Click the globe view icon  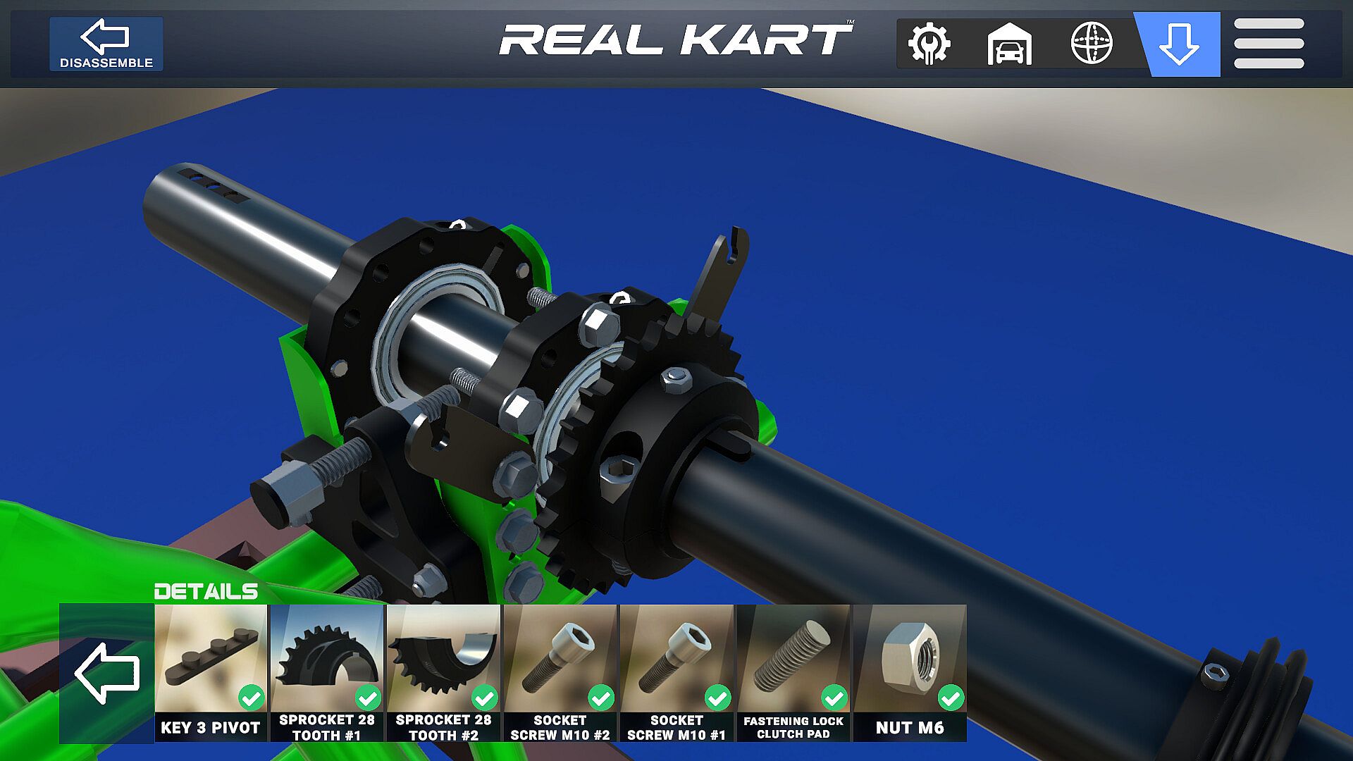pos(1092,44)
